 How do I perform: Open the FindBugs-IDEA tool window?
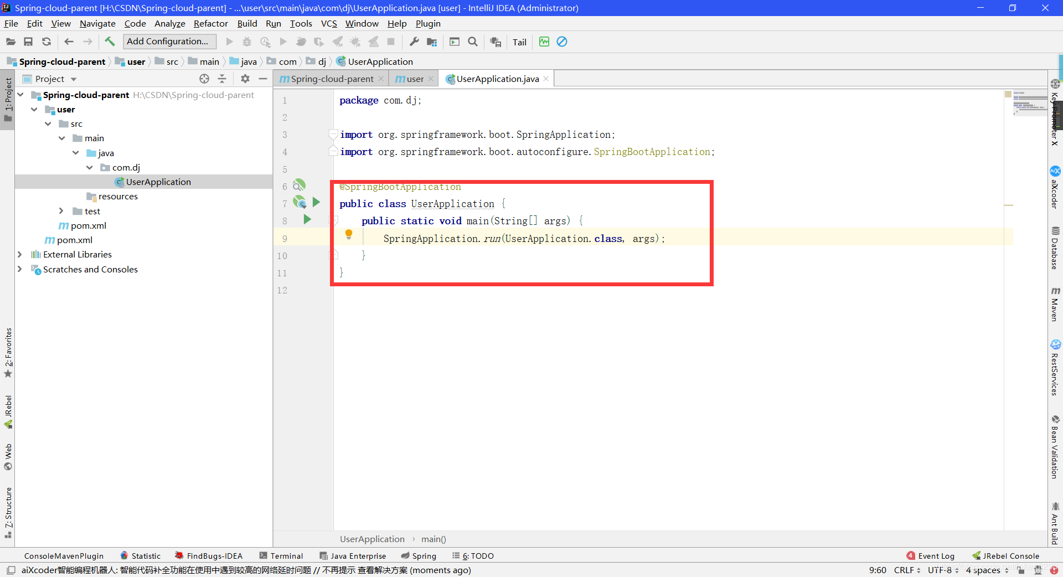coord(209,556)
